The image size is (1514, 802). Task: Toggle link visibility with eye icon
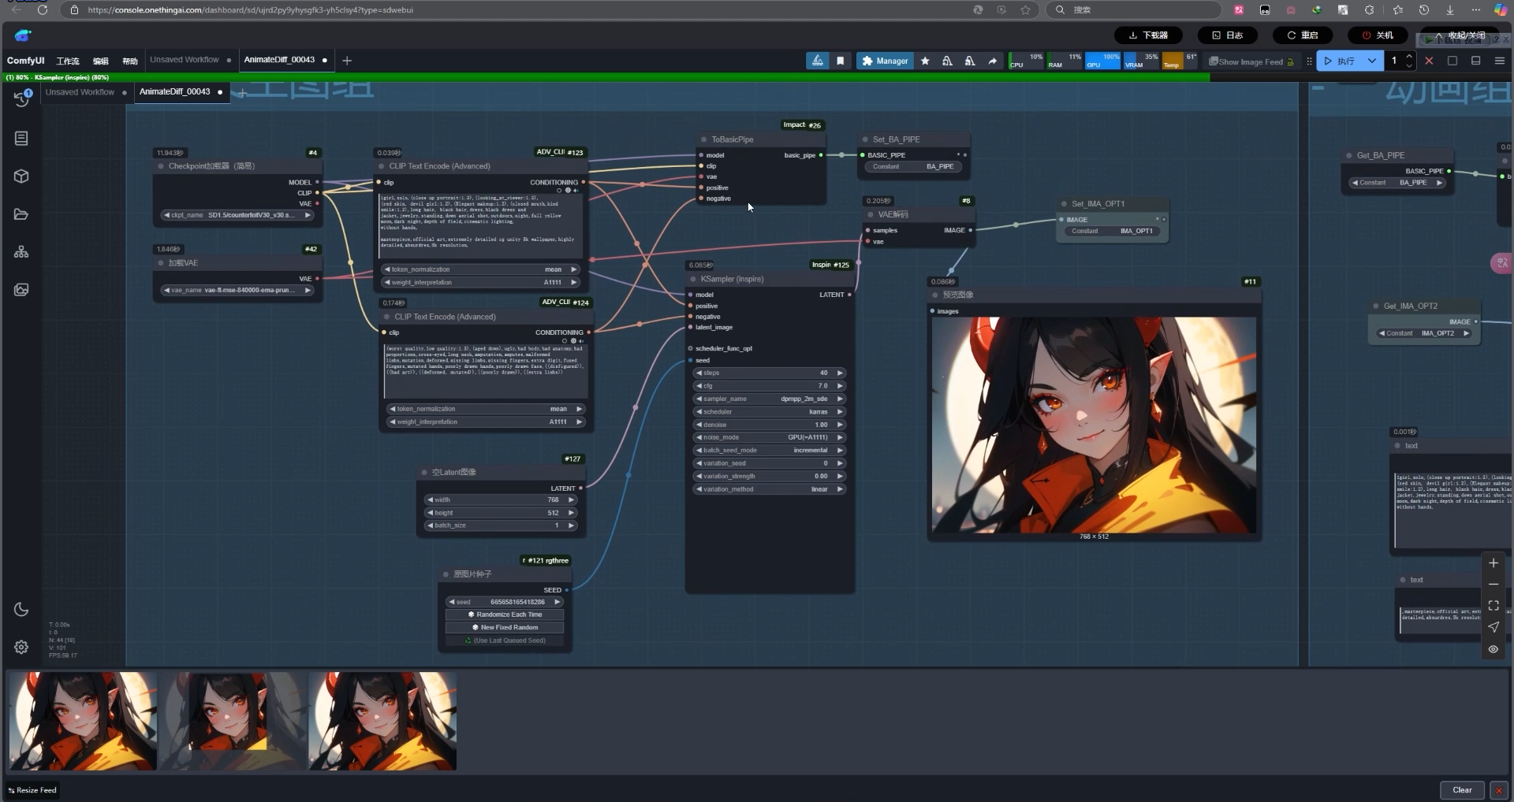tap(1493, 649)
